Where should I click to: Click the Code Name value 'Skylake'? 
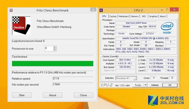pyautogui.click(x=126, y=27)
